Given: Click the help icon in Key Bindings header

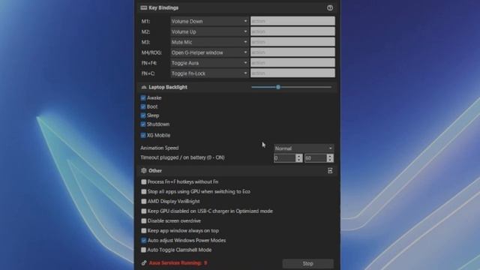Looking at the screenshot, I should tap(330, 8).
